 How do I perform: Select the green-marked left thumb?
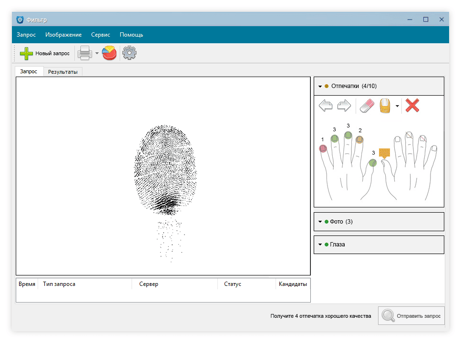(372, 163)
